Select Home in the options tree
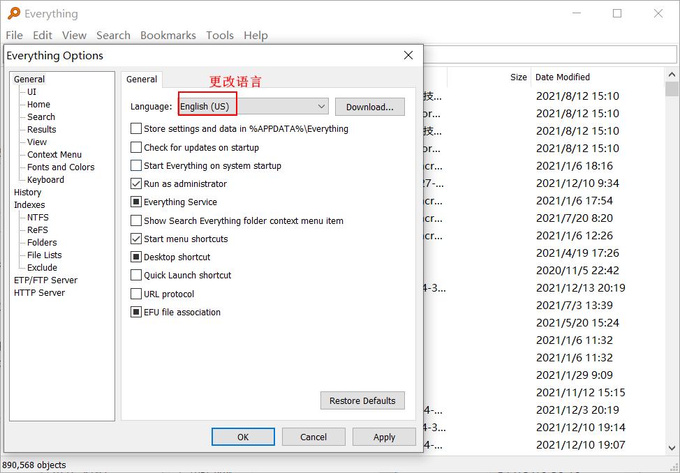The image size is (680, 473). pyautogui.click(x=38, y=104)
